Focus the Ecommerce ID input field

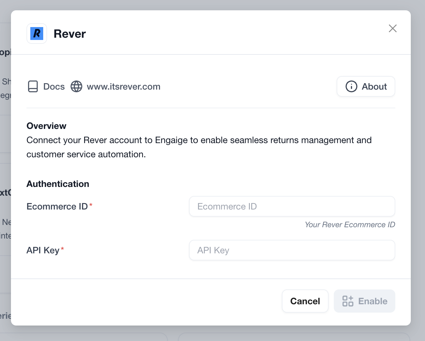[292, 206]
